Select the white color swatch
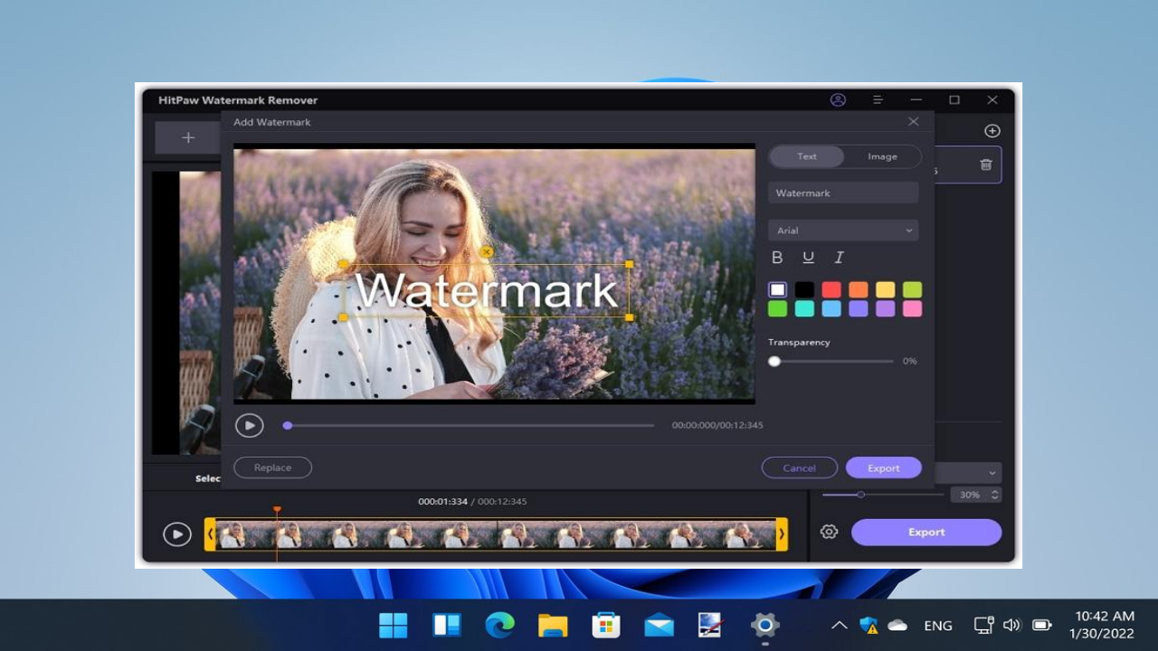This screenshot has height=651, width=1158. pos(777,289)
